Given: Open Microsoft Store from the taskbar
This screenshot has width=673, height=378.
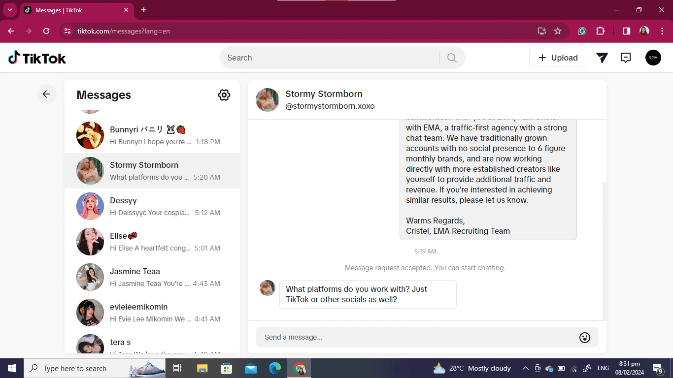Looking at the screenshot, I should (x=227, y=368).
